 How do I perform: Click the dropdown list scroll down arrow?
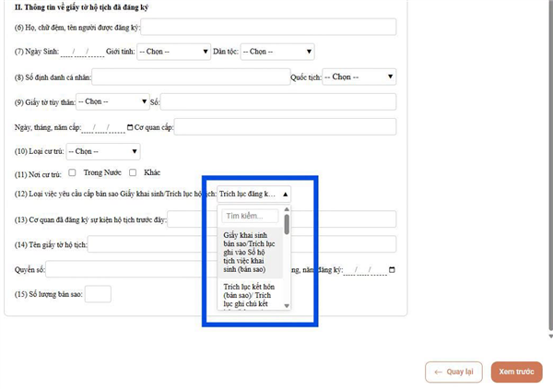287,306
